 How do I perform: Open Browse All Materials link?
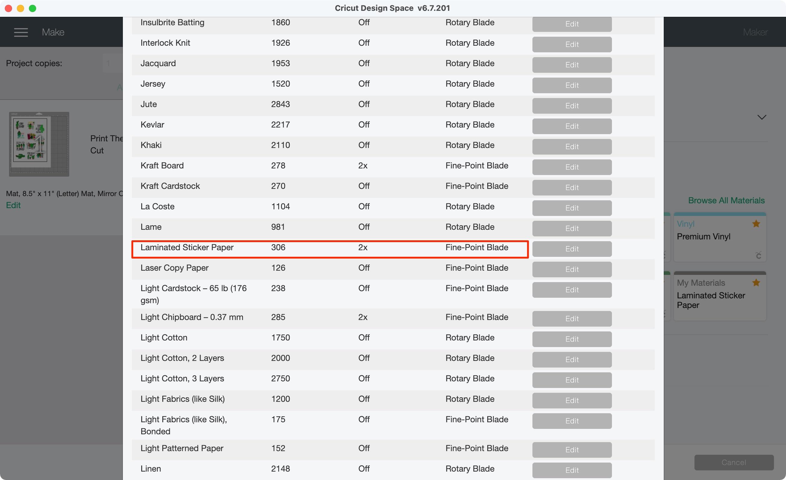coord(726,200)
